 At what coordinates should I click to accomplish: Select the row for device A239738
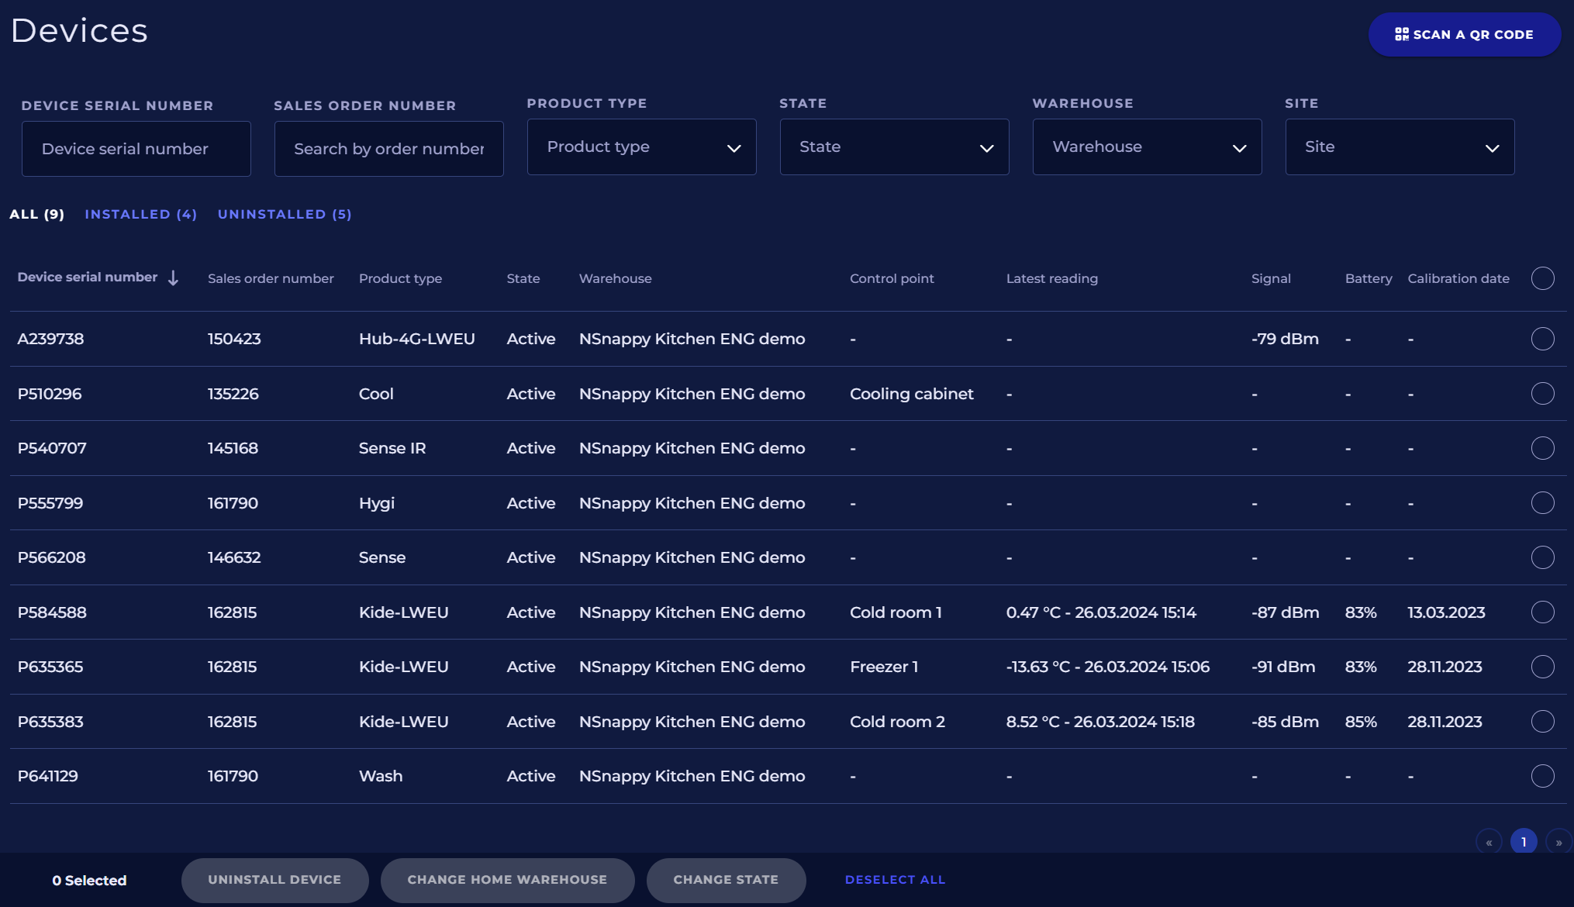point(1542,339)
